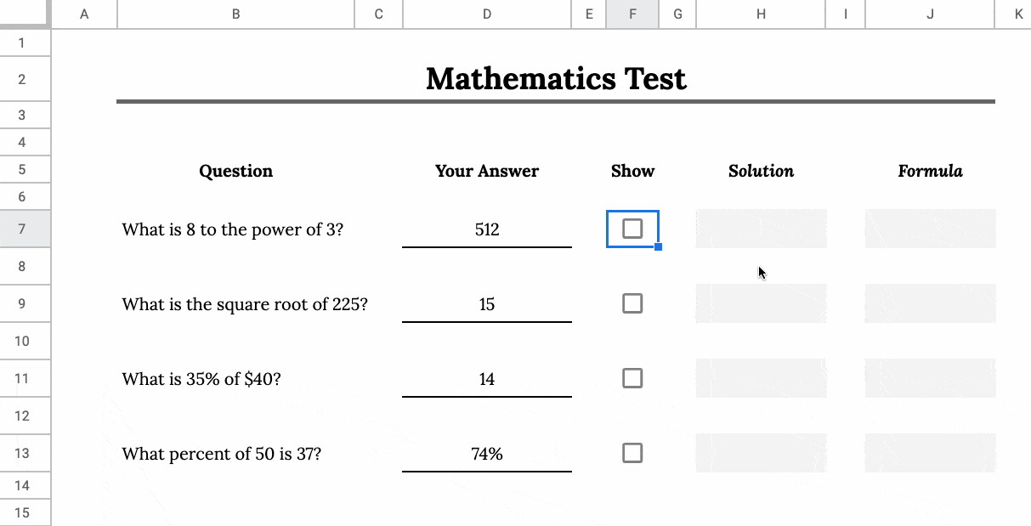This screenshot has height=526, width=1031.
Task: Click the "Question" column heading cell
Action: [x=235, y=171]
